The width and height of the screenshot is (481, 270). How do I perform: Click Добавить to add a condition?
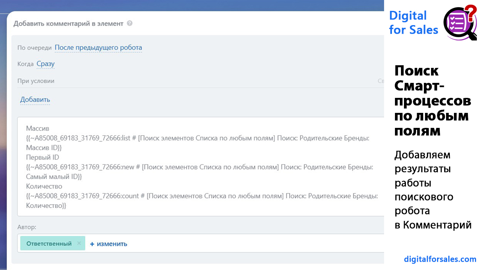click(35, 100)
